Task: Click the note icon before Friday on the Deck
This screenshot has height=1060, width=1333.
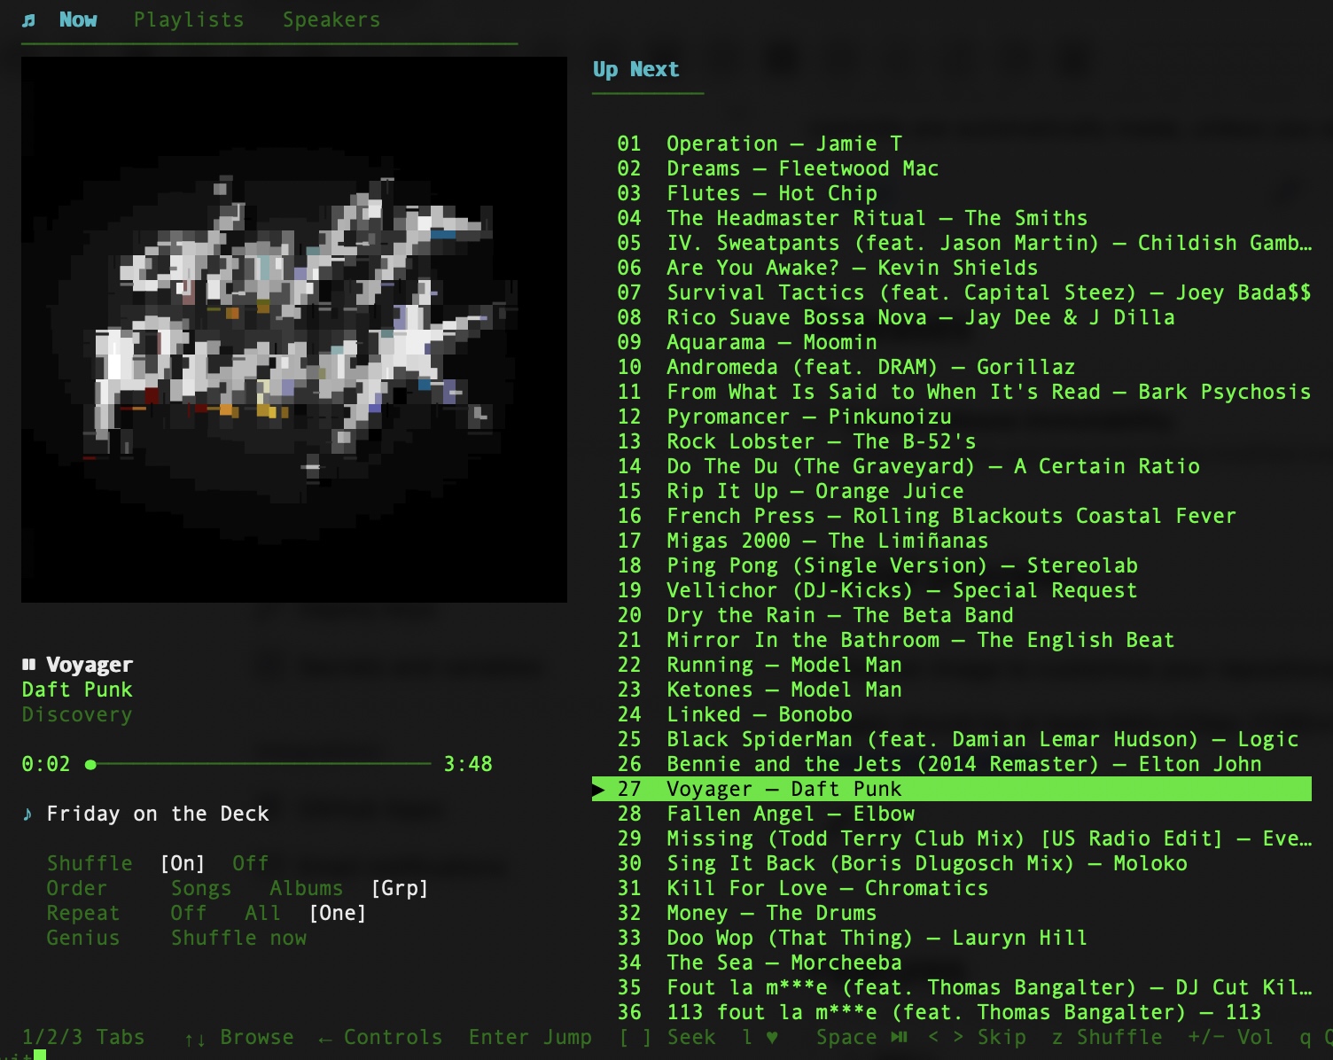Action: point(27,814)
